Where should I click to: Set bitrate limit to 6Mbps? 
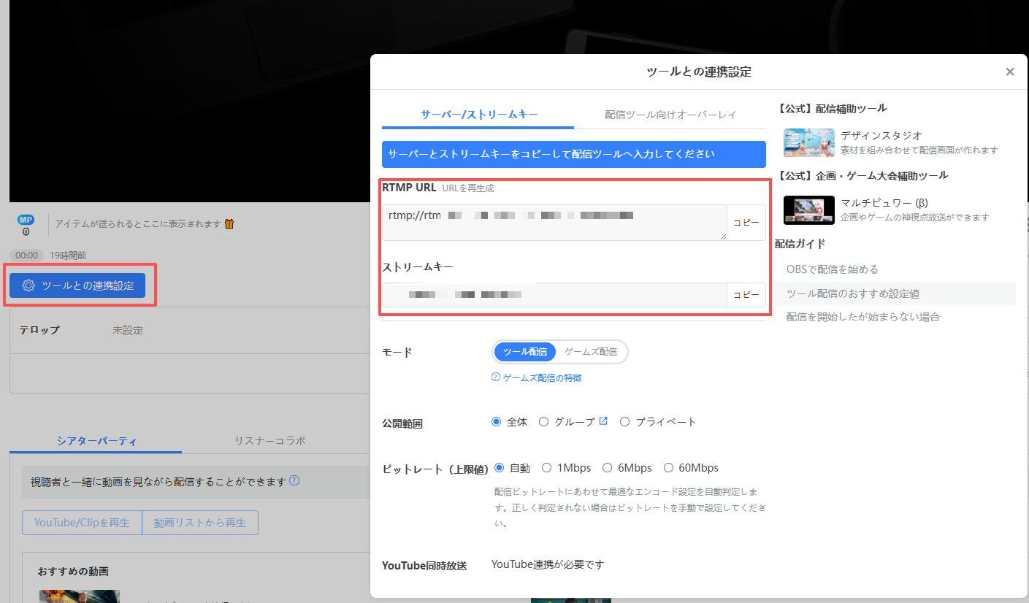pos(608,467)
